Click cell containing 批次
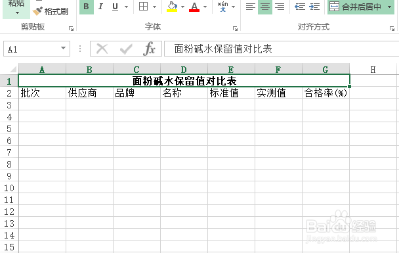 [42, 93]
